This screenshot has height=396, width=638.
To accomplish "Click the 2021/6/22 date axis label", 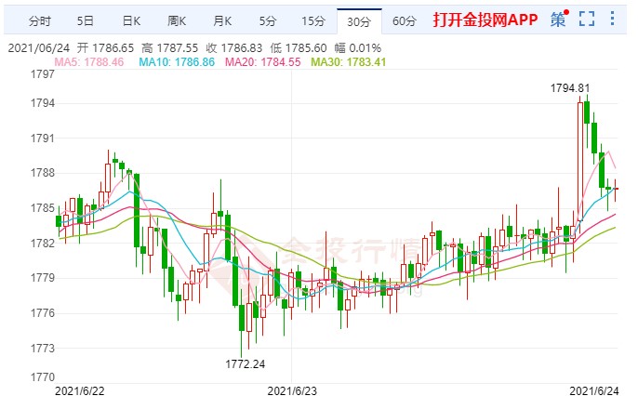I will (x=79, y=390).
